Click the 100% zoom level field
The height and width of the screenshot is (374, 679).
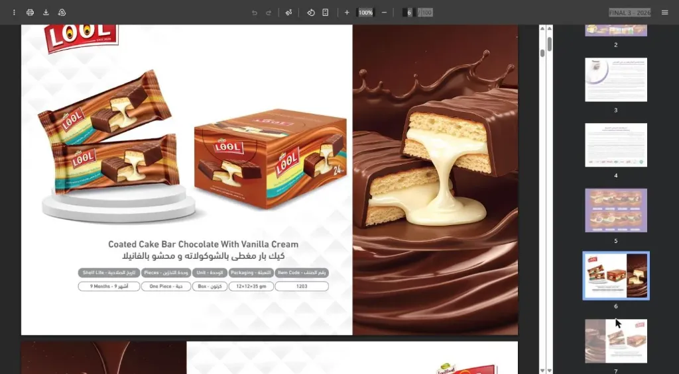tap(365, 13)
